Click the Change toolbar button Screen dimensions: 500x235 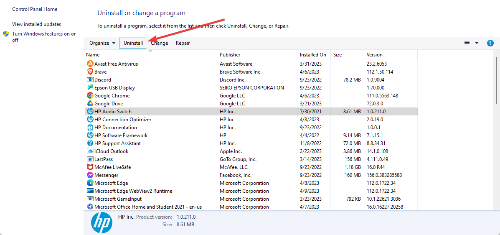coord(160,43)
